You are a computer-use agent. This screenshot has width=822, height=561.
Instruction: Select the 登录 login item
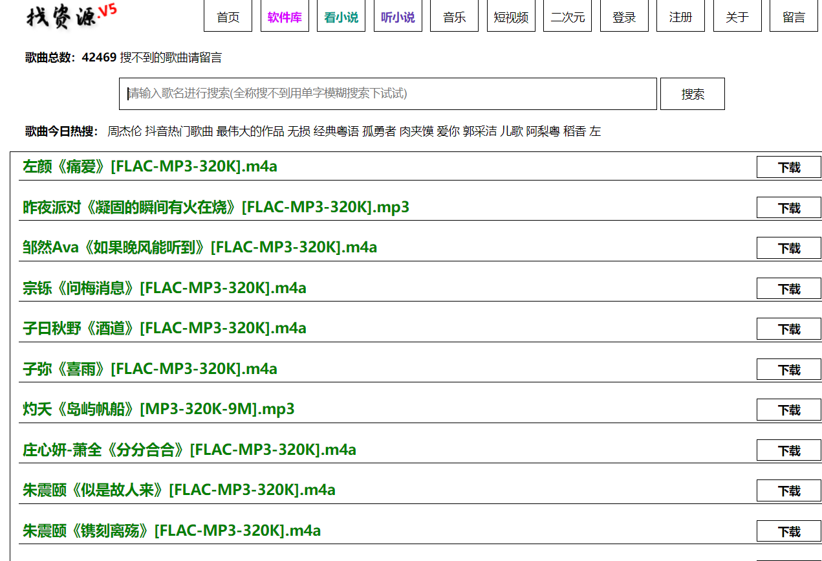tap(624, 16)
